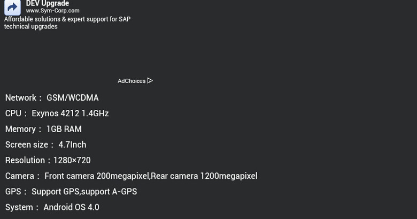Viewport: 417px width, 219px height.
Task: Visit the www.Sym-Corp.com link
Action: click(x=52, y=11)
